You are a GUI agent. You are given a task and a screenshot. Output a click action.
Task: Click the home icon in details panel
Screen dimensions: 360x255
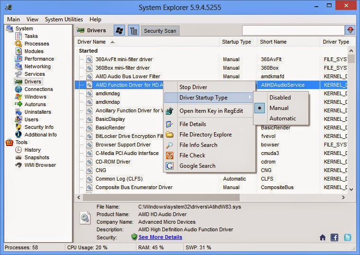323,237
